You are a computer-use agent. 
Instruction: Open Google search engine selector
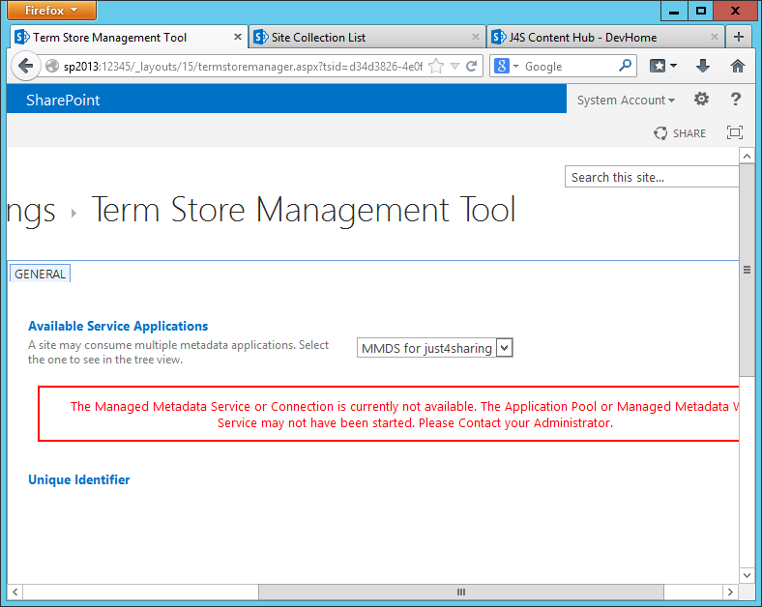(506, 66)
